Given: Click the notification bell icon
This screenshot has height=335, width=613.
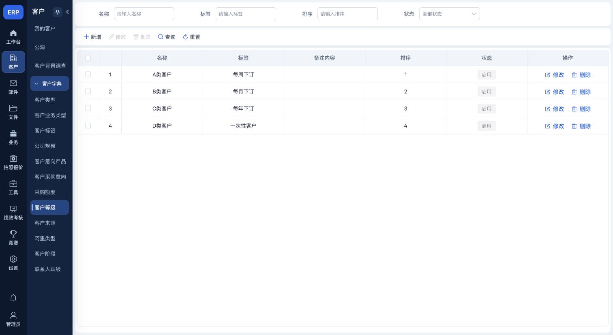Looking at the screenshot, I should pyautogui.click(x=13, y=298).
